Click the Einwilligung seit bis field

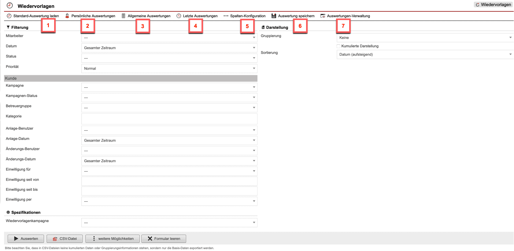(x=169, y=191)
